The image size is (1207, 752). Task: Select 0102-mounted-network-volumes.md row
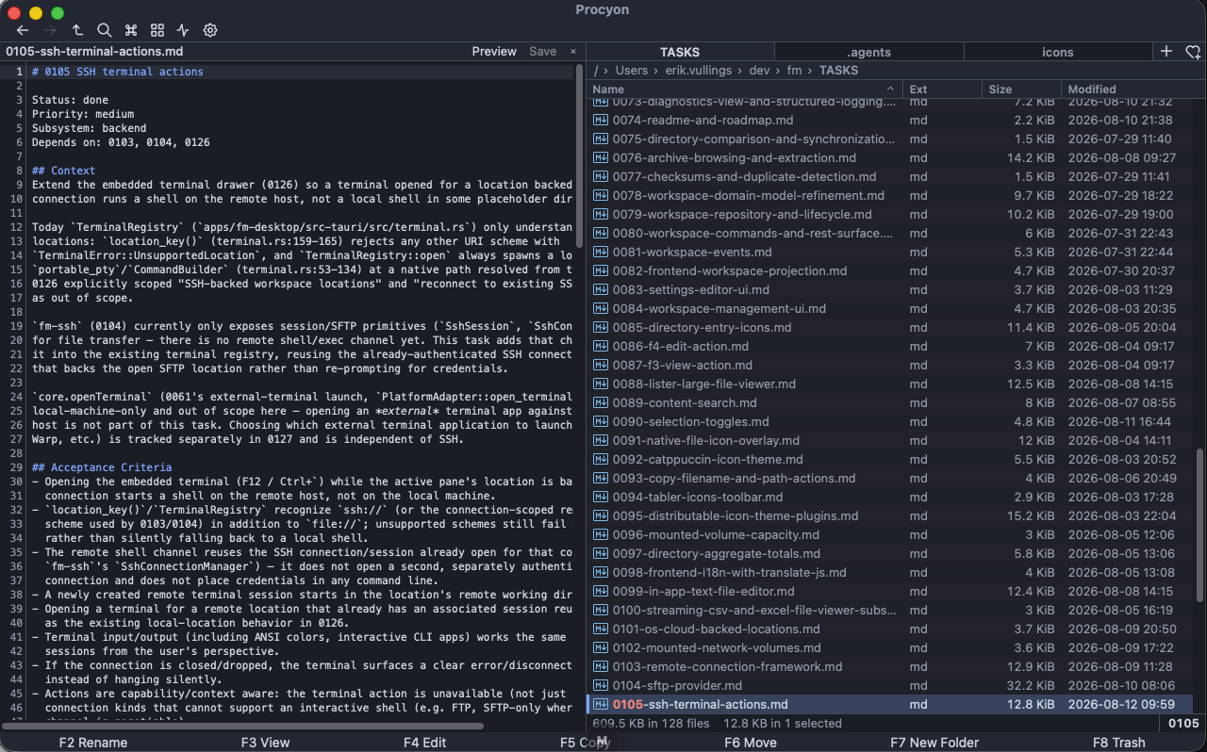pyautogui.click(x=889, y=647)
